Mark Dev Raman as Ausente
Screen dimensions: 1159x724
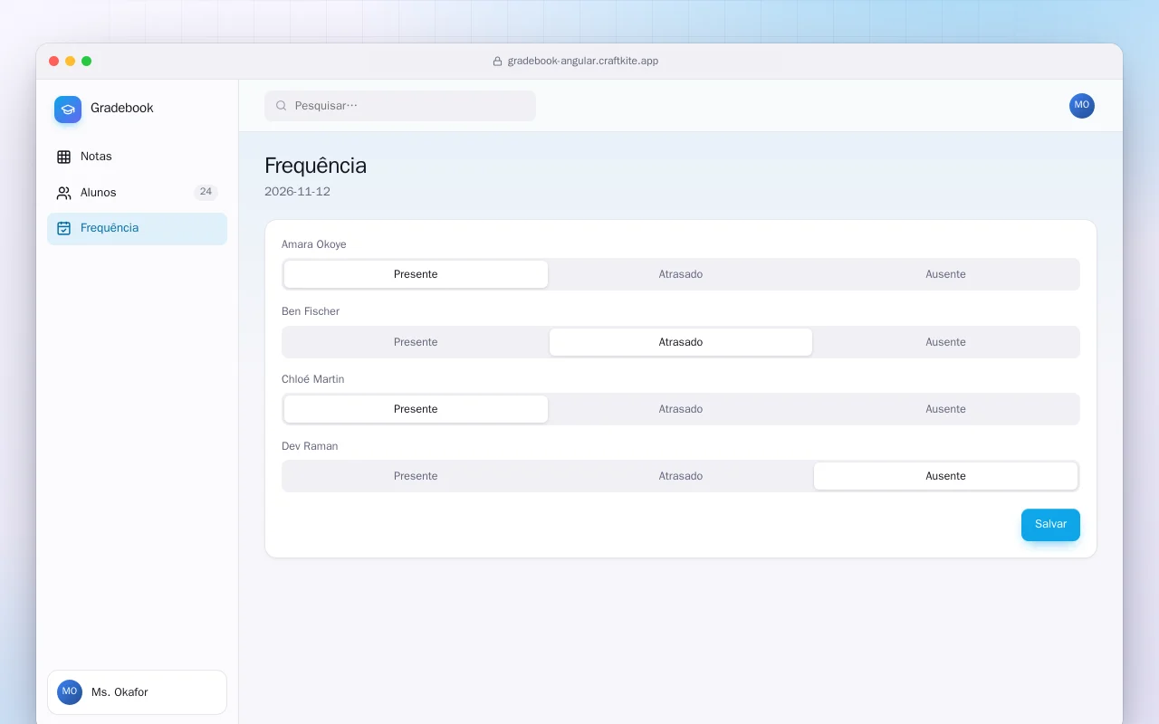945,476
